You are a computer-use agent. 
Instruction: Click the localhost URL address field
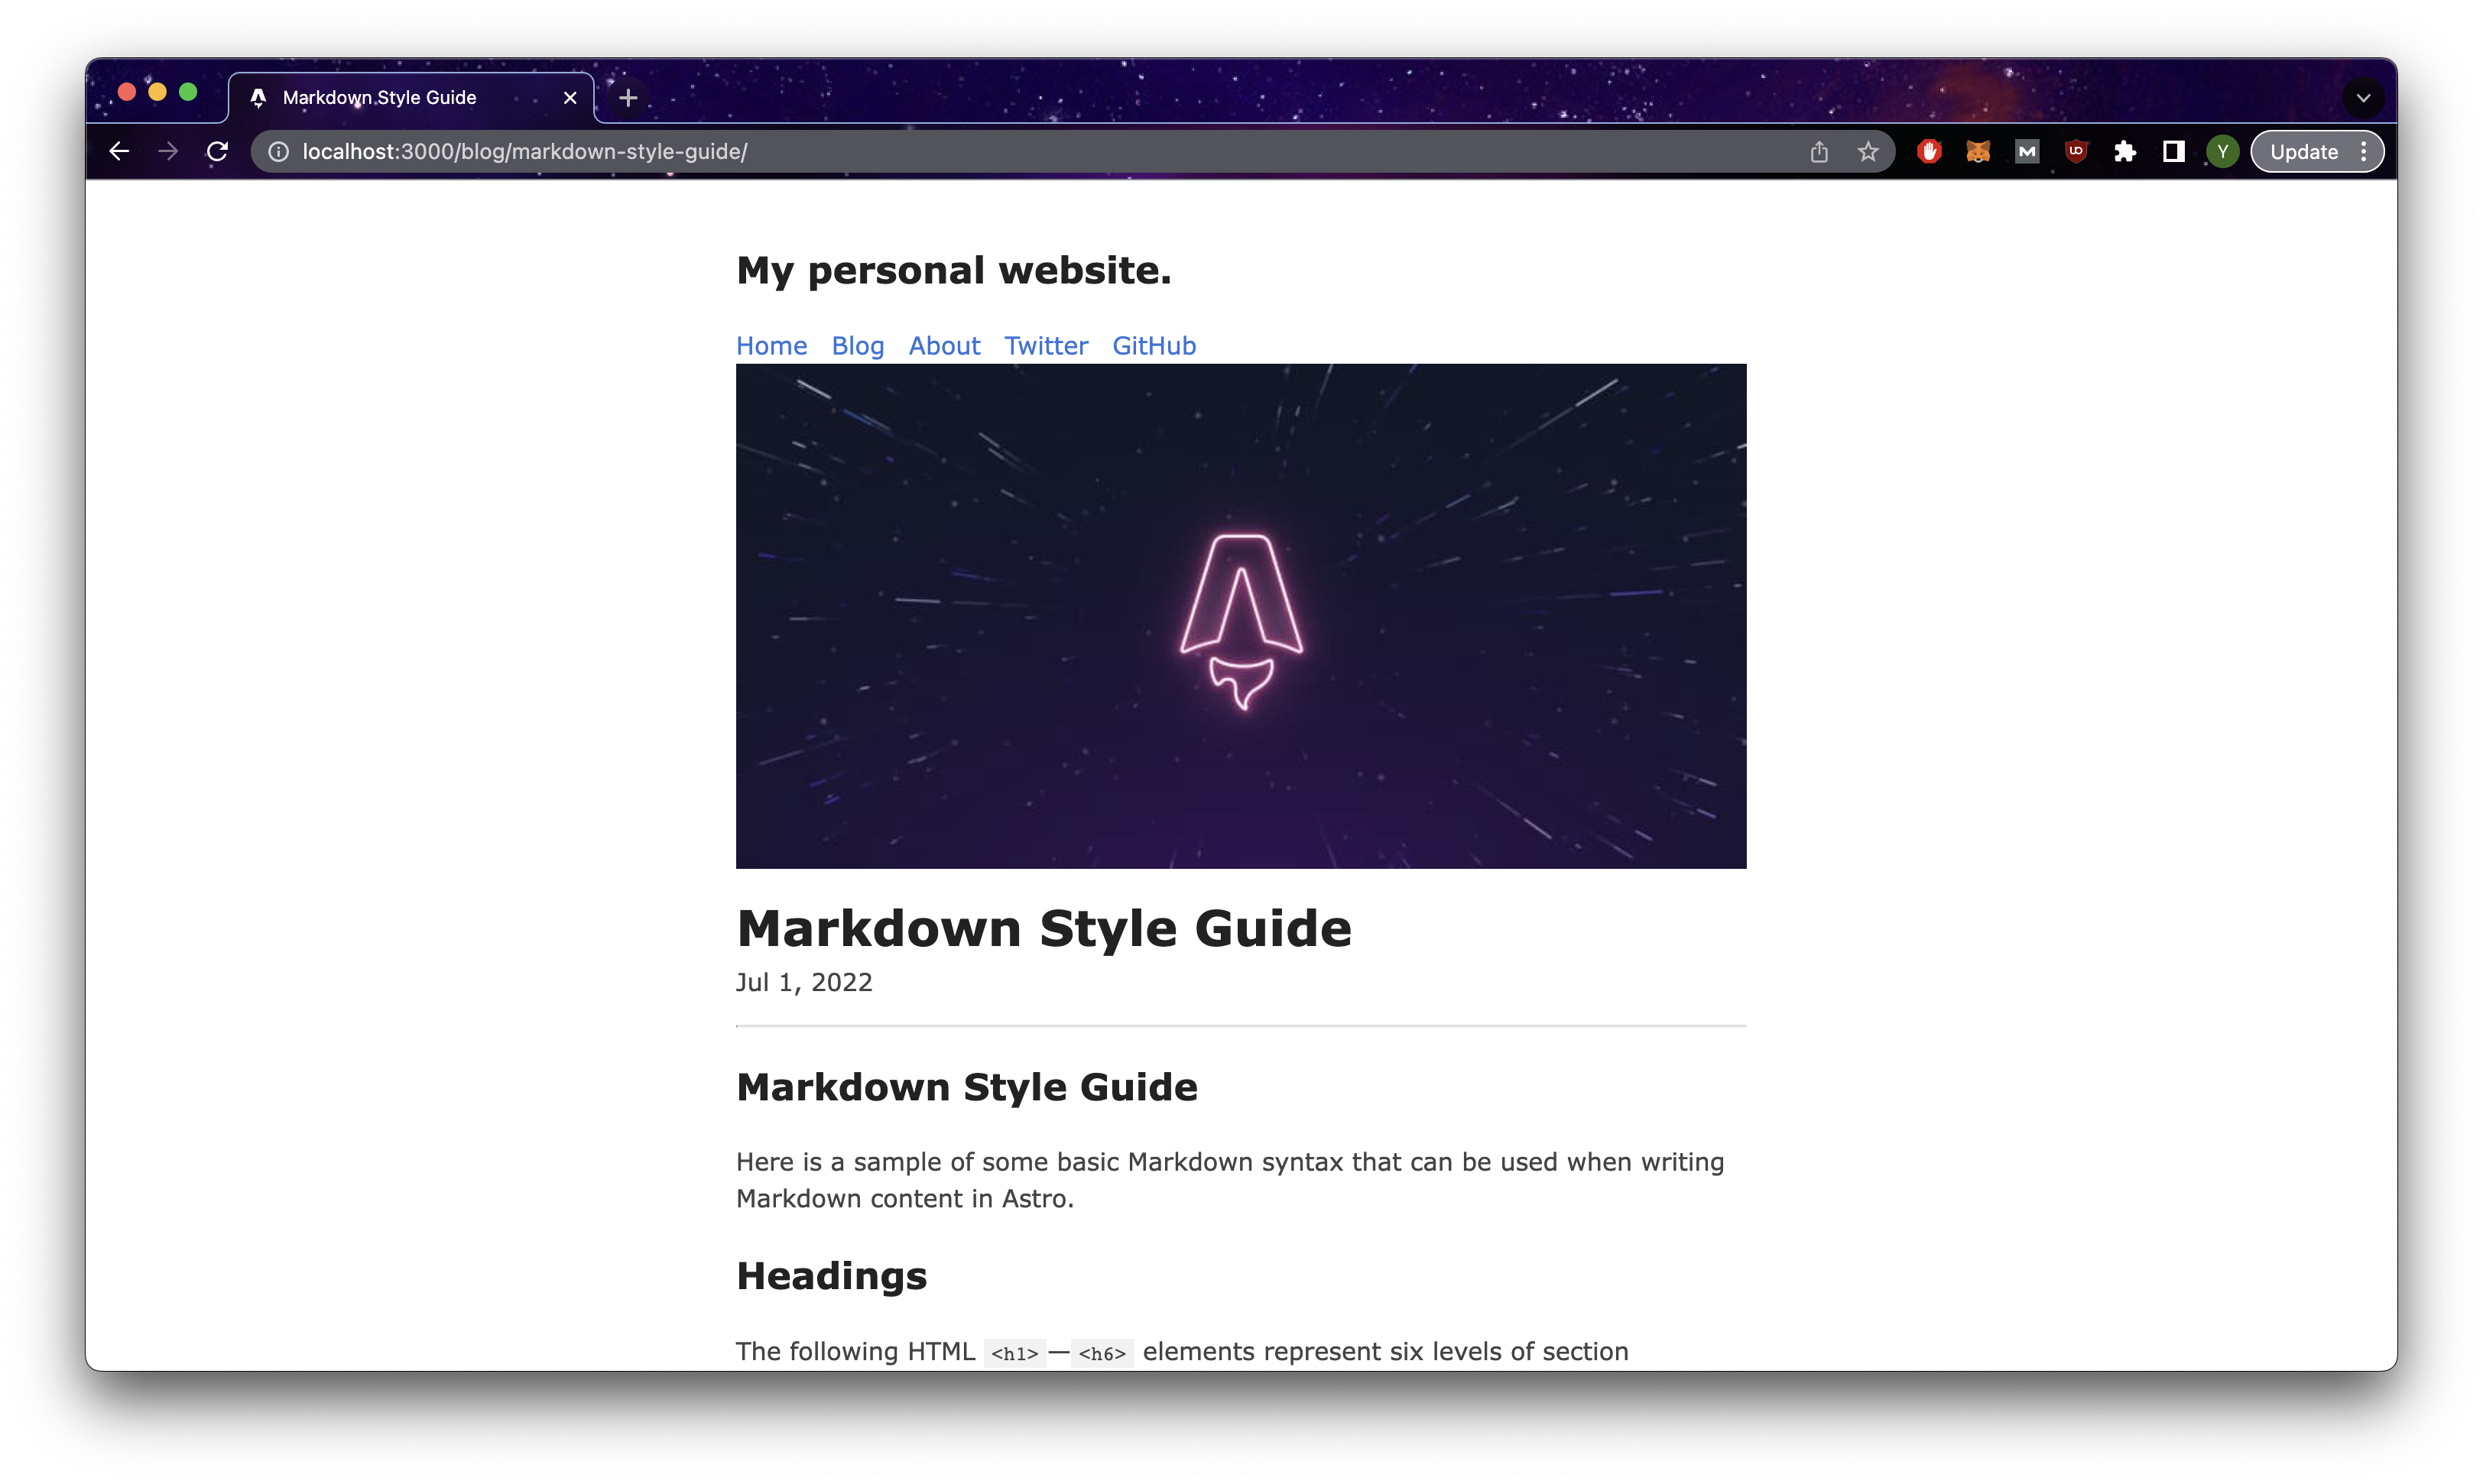[x=901, y=152]
